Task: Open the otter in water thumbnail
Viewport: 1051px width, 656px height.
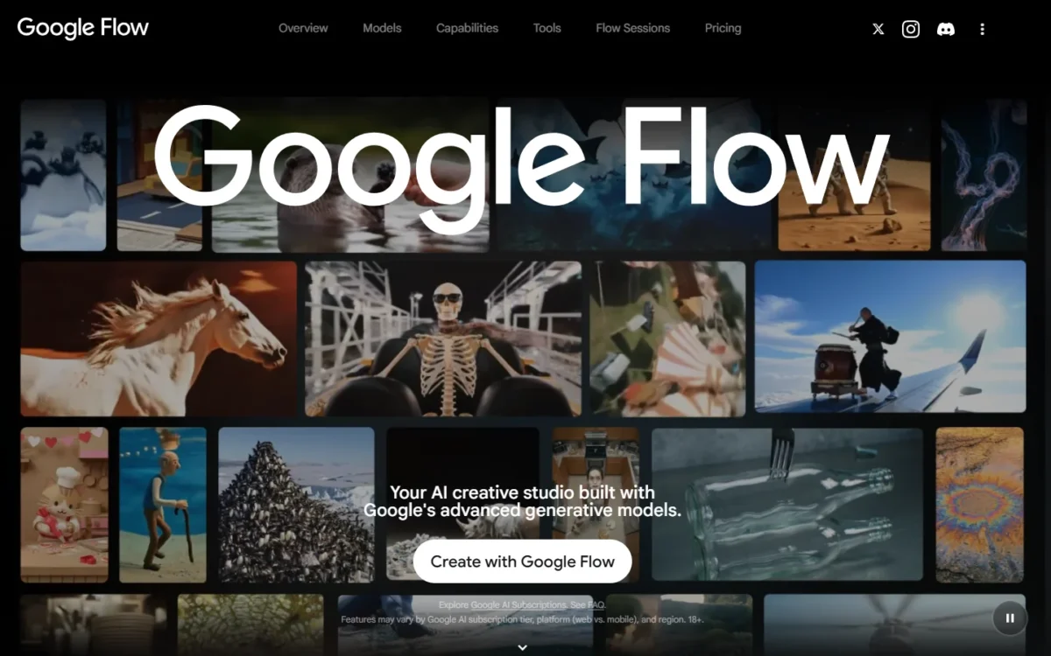Action: coord(350,175)
